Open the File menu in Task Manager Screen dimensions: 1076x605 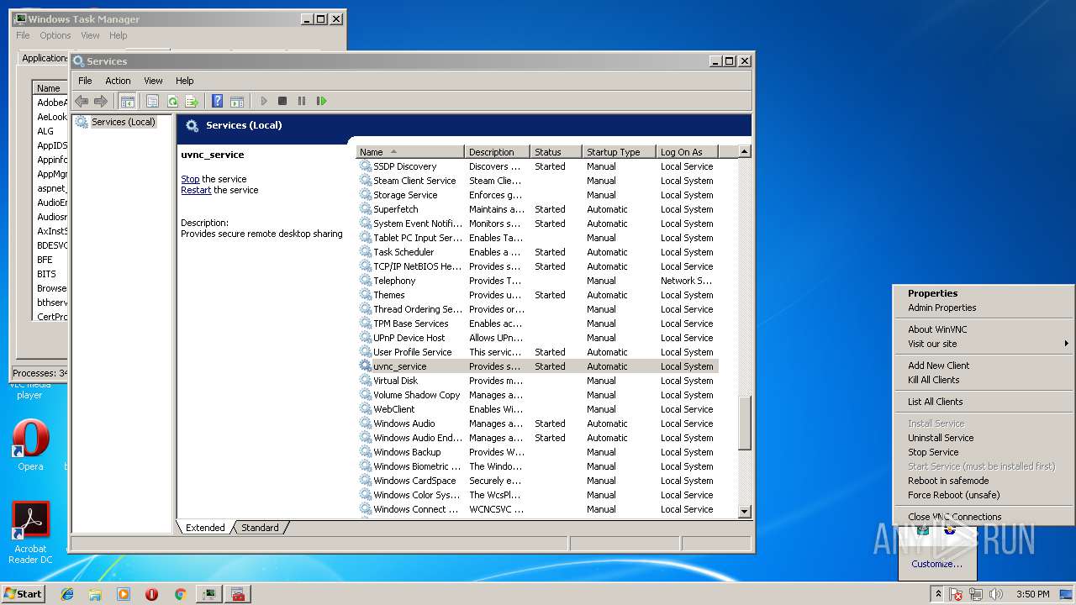pyautogui.click(x=23, y=35)
